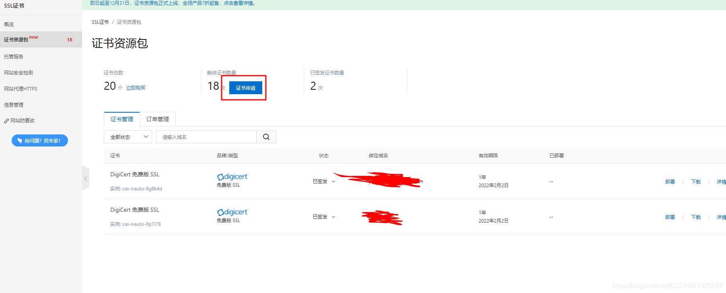Screen dimensions: 726x293
Task: Click the 品牌/类型 column header
Action: 227,155
